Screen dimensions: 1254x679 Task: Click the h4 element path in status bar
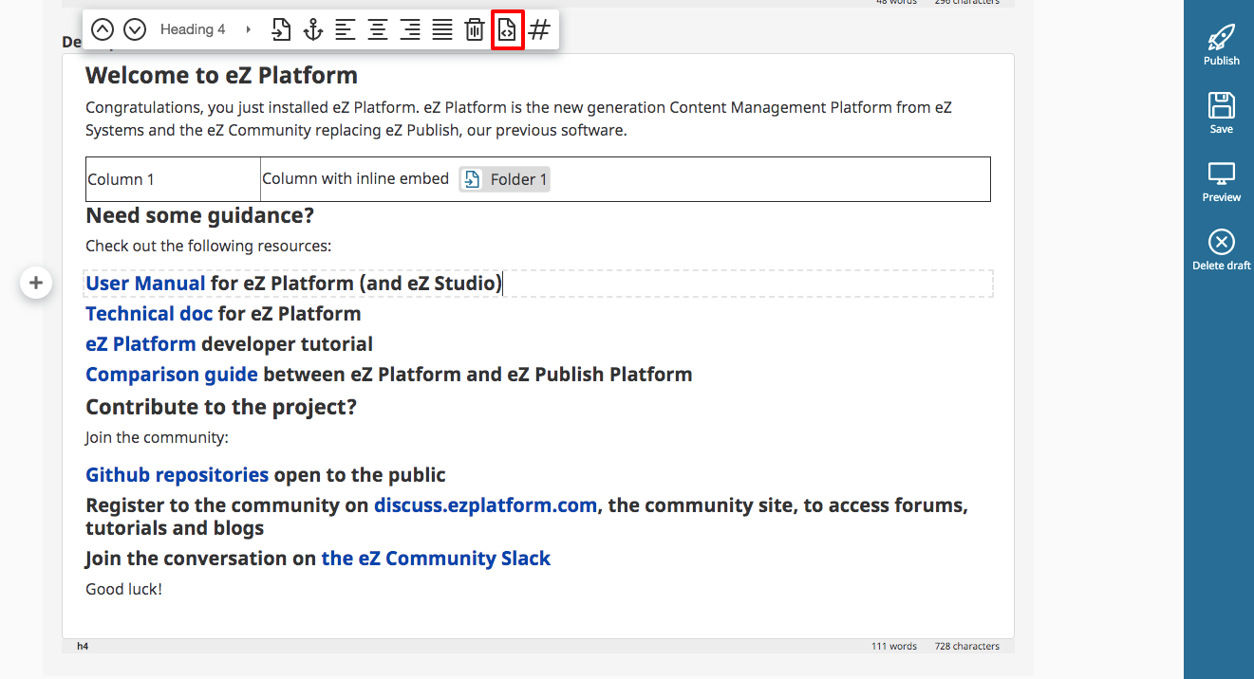pyautogui.click(x=83, y=646)
